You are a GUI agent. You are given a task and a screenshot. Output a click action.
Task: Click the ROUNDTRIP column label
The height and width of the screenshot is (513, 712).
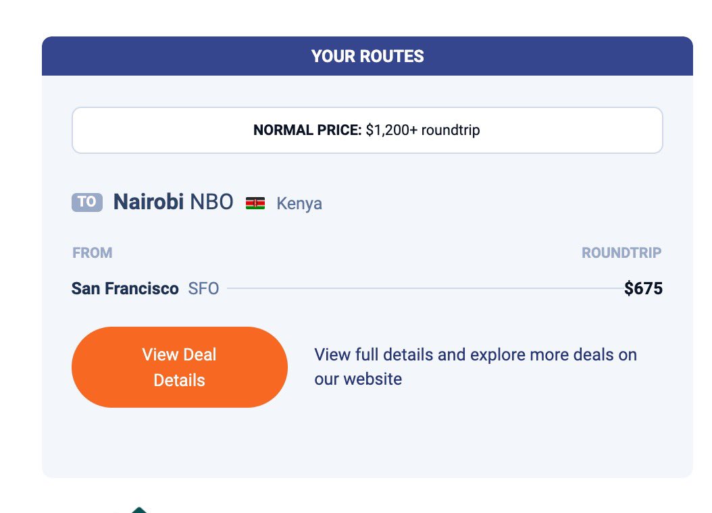(621, 253)
